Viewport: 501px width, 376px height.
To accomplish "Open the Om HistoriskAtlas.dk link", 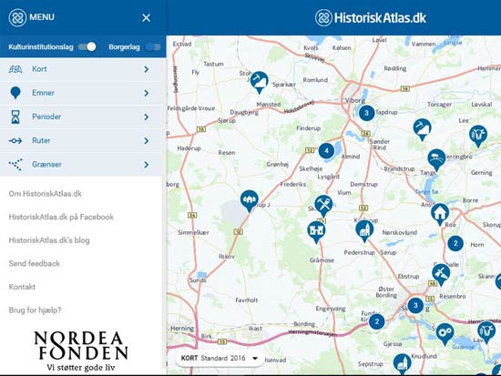I will click(45, 194).
